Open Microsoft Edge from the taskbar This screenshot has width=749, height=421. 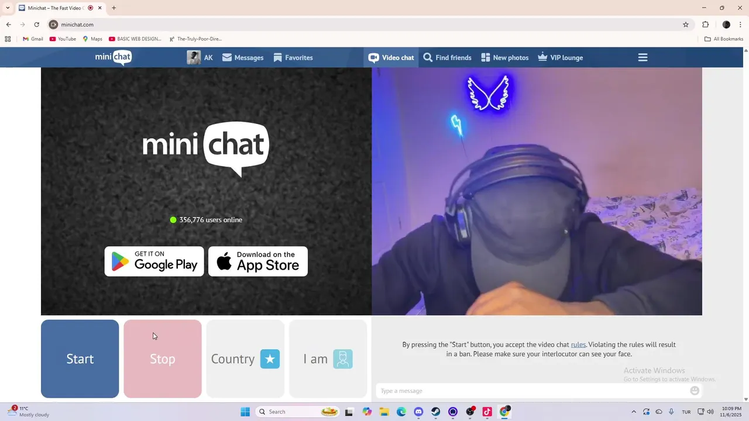pos(401,412)
